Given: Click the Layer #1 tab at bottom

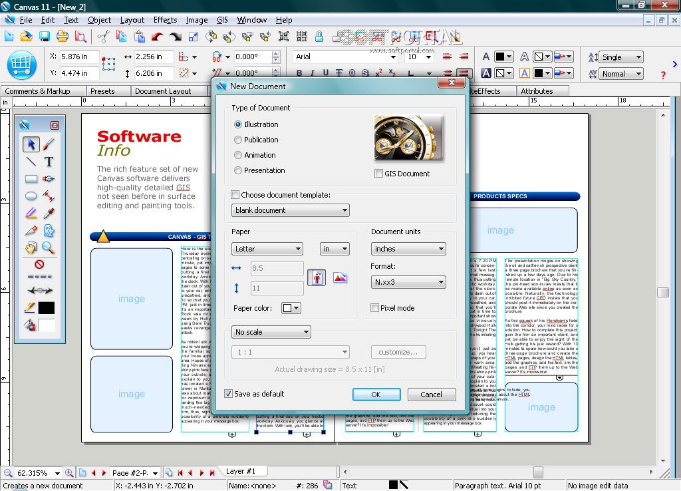Looking at the screenshot, I should coord(241,471).
